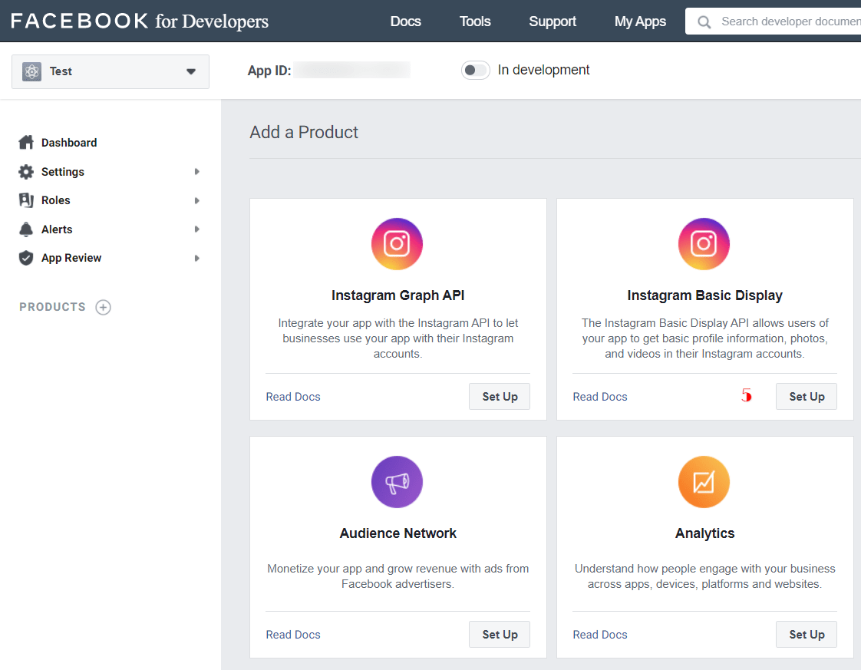This screenshot has height=670, width=861.
Task: Read Docs for Instagram Graph API
Action: click(293, 397)
